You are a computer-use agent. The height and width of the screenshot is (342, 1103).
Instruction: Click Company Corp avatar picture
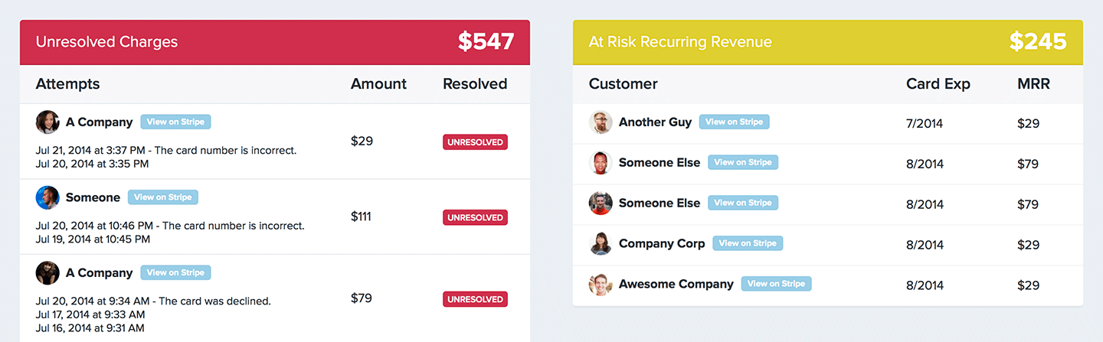tap(601, 243)
